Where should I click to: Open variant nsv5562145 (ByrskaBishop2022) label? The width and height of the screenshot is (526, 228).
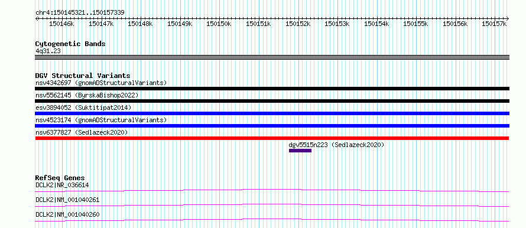(x=87, y=95)
